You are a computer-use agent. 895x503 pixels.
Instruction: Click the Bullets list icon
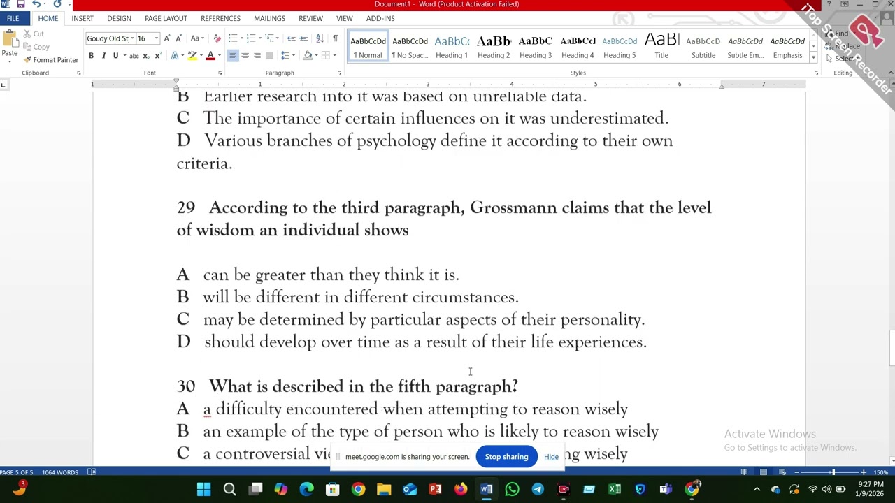tap(233, 38)
